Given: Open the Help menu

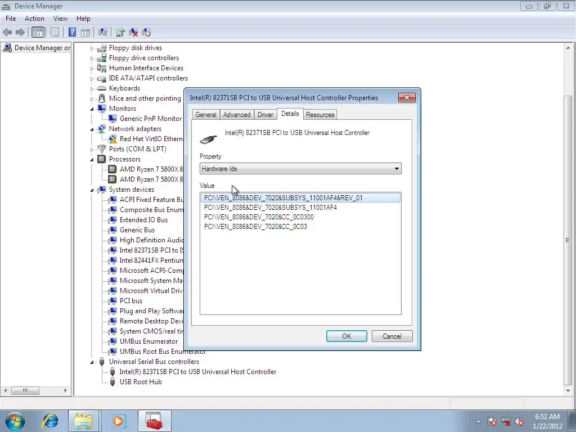Looking at the screenshot, I should point(83,19).
